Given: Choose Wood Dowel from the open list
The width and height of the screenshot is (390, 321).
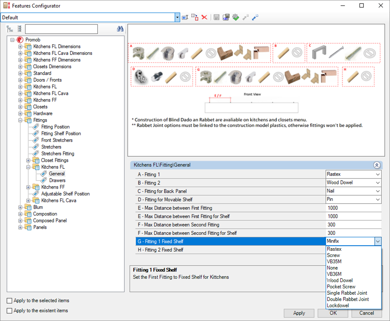Looking at the screenshot, I should click(339, 280).
